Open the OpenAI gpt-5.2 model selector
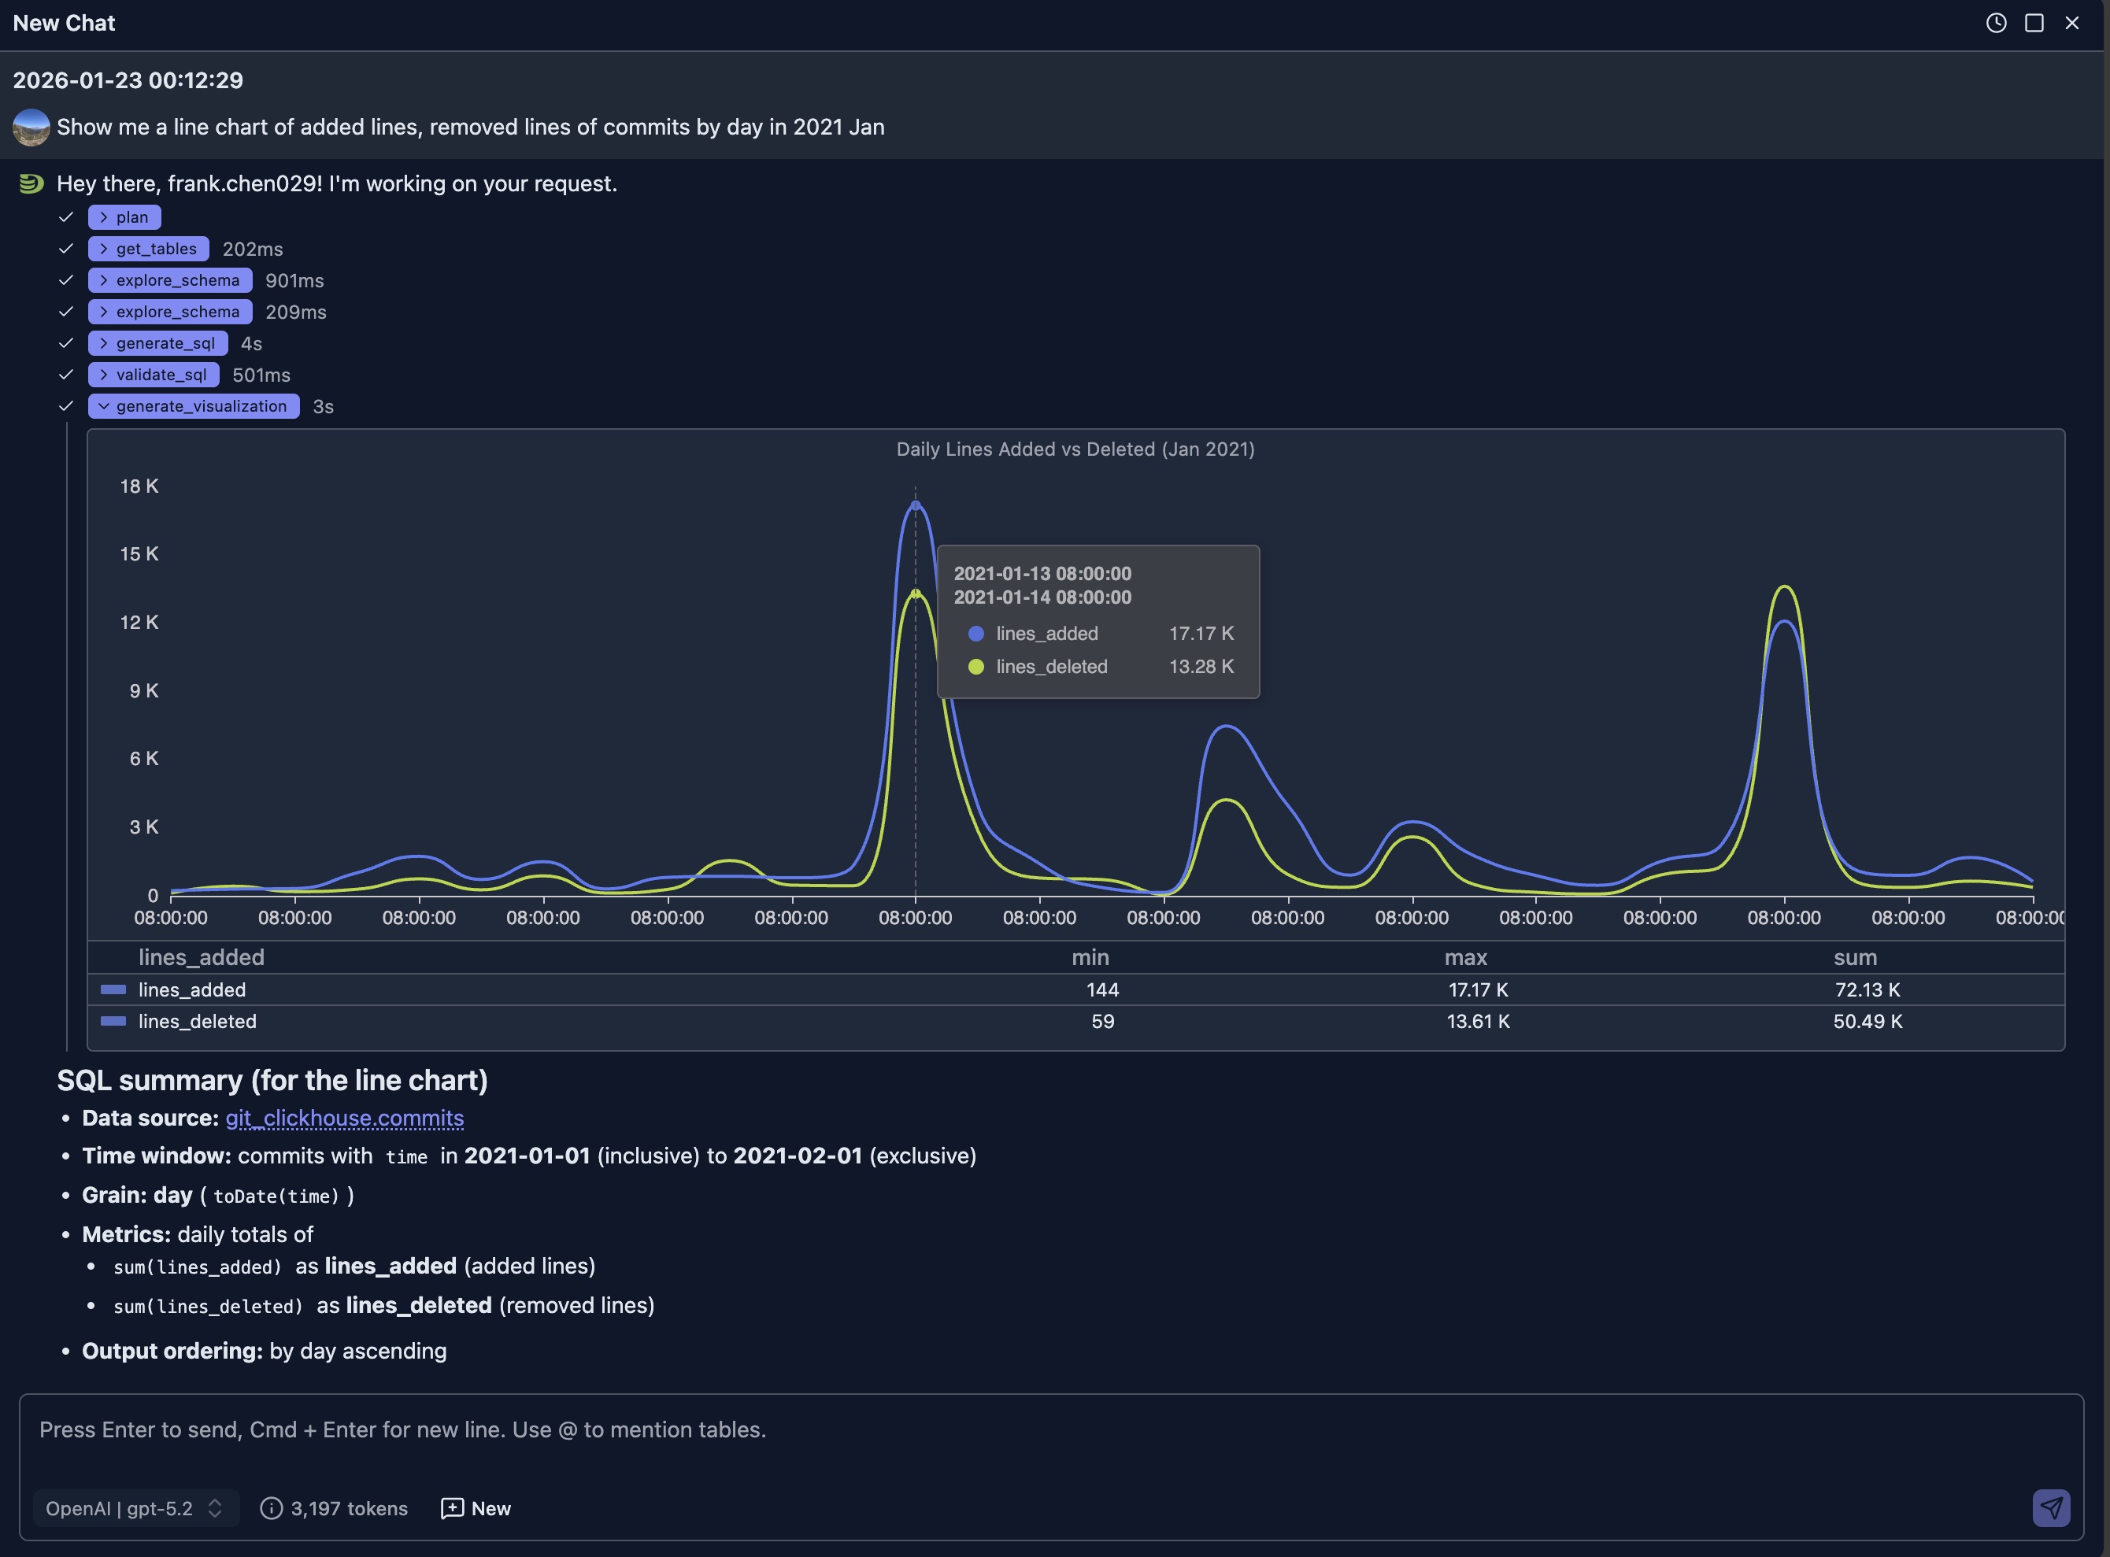This screenshot has width=2110, height=1557. (135, 1508)
